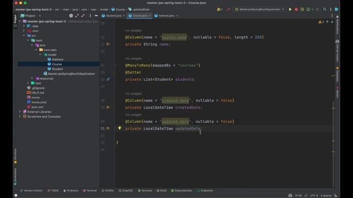
Task: Collapse the model package
Action: pyautogui.click(x=40, y=54)
